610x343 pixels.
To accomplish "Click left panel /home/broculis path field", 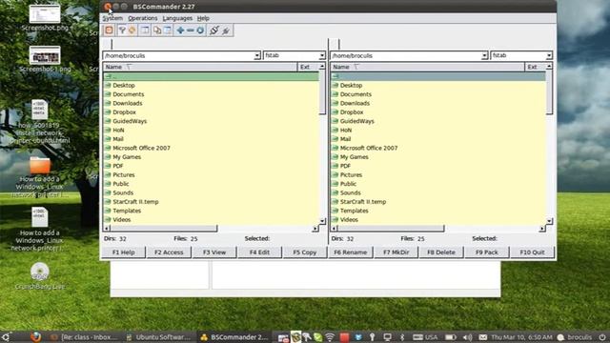I will pos(178,55).
